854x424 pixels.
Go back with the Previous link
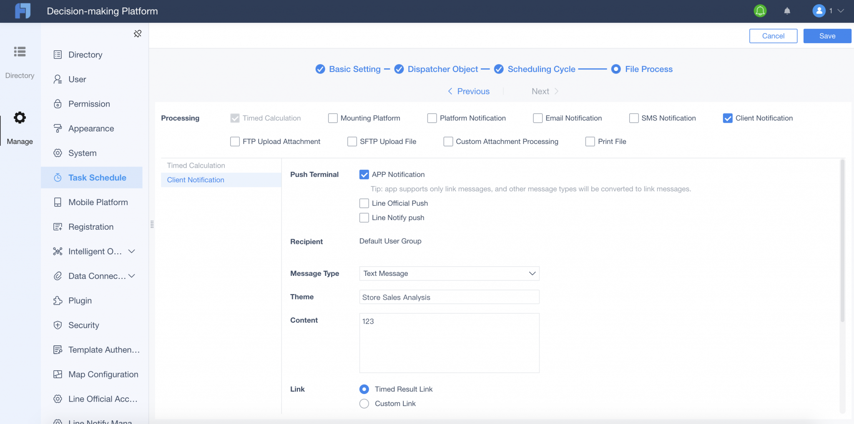tap(469, 92)
